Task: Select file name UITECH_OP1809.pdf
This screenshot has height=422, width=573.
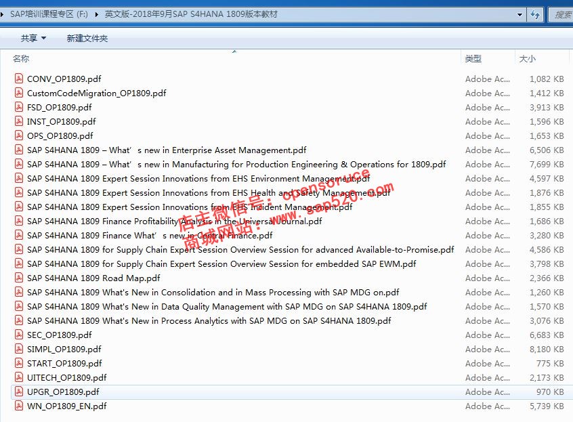Action: 67,378
